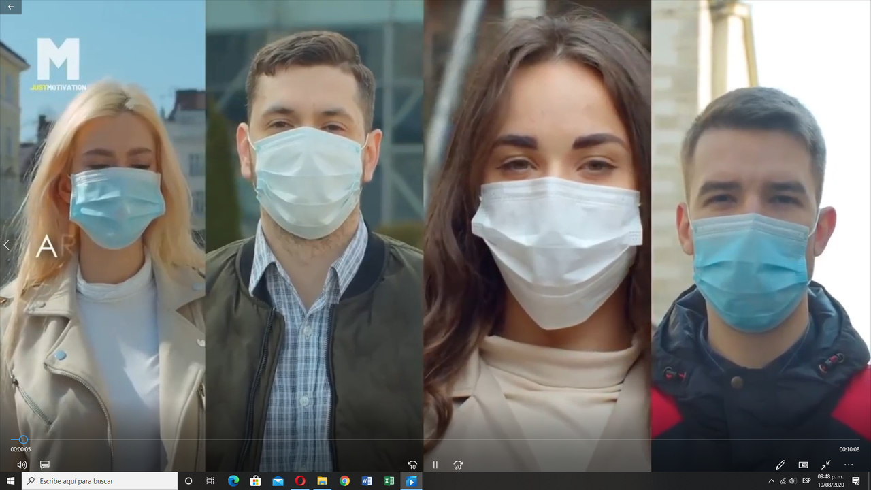Switch to mini view mode
Screen dimensions: 871x490
[803, 465]
